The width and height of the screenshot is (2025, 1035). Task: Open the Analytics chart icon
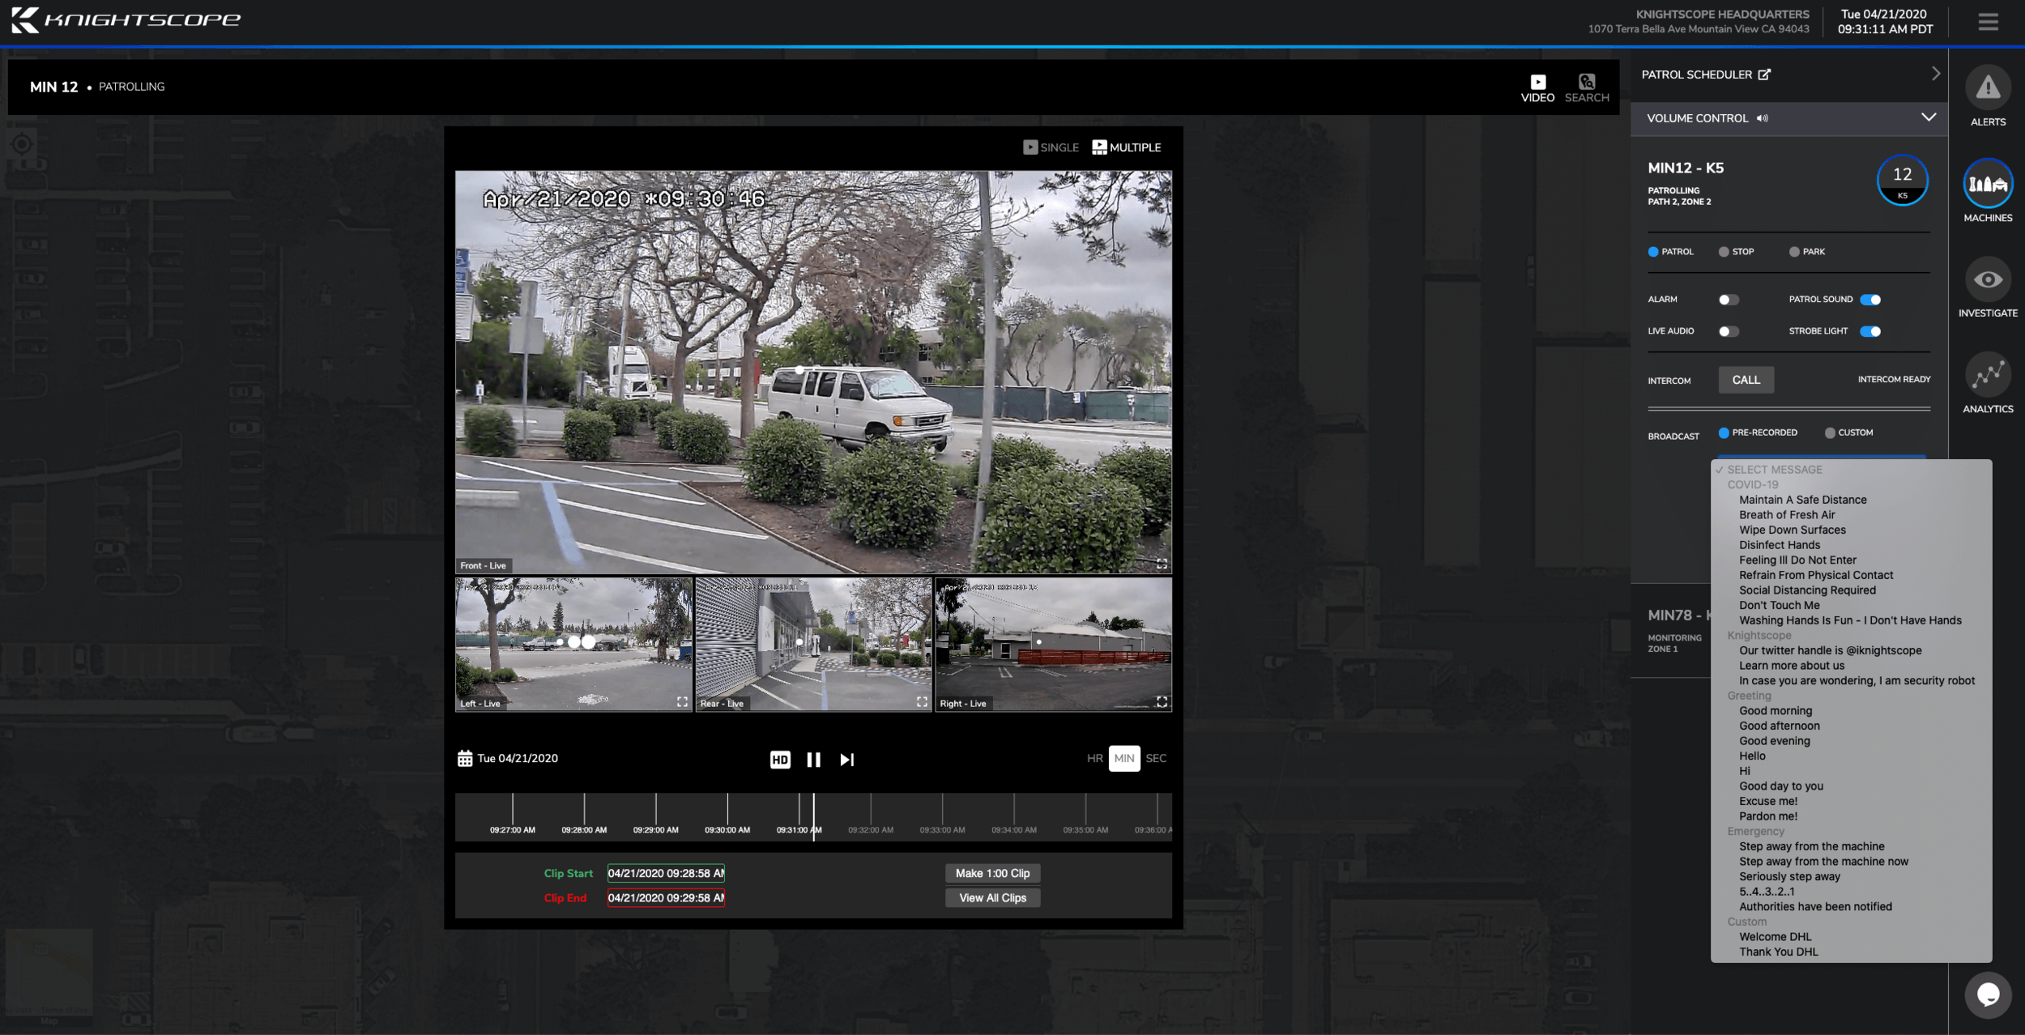point(1988,375)
